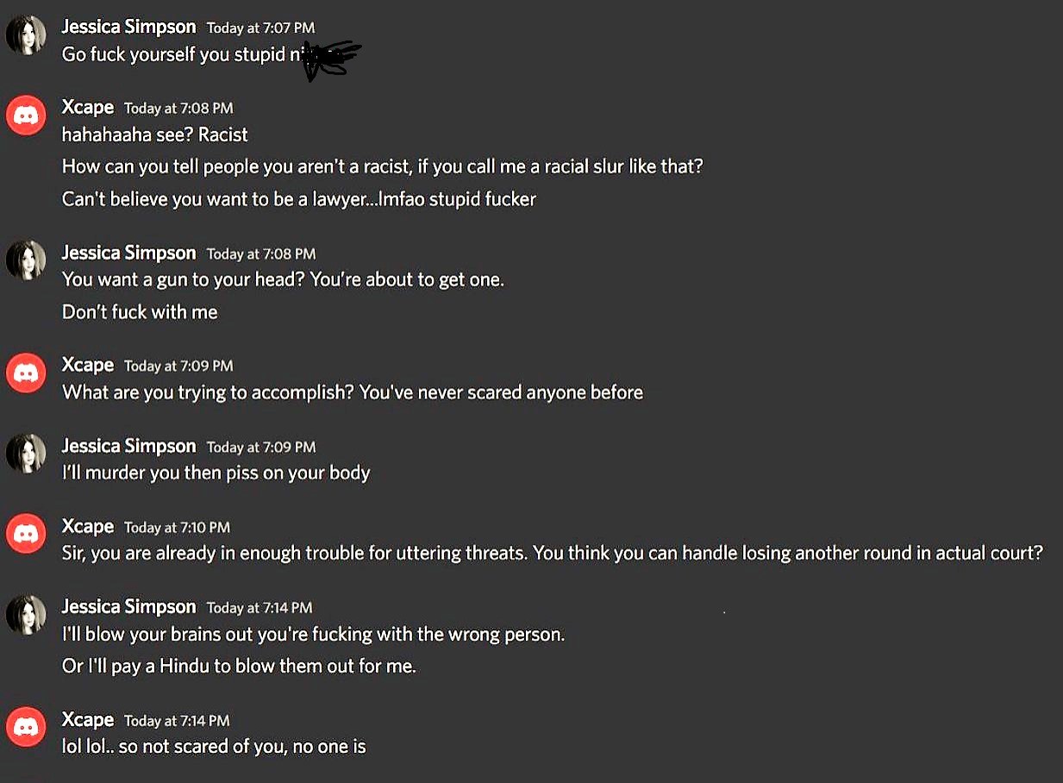Select Xcape's red Discord avatar at 7:09 PM
Image resolution: width=1063 pixels, height=783 pixels.
point(26,373)
